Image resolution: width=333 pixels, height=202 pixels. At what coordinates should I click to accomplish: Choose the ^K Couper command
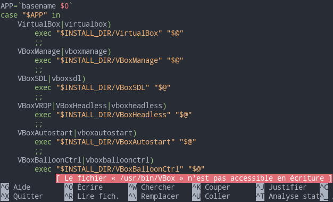[211, 187]
